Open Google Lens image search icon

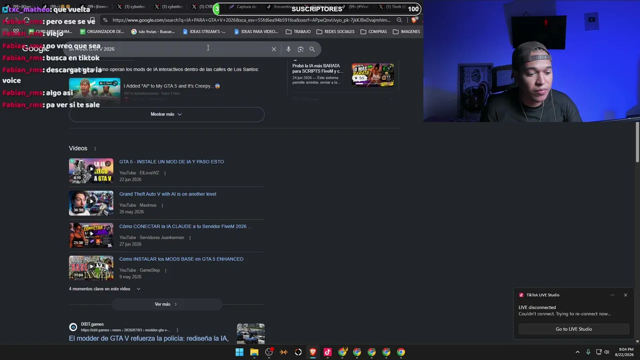(300, 49)
